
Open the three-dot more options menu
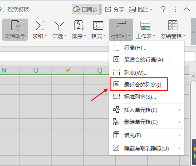click(x=175, y=9)
